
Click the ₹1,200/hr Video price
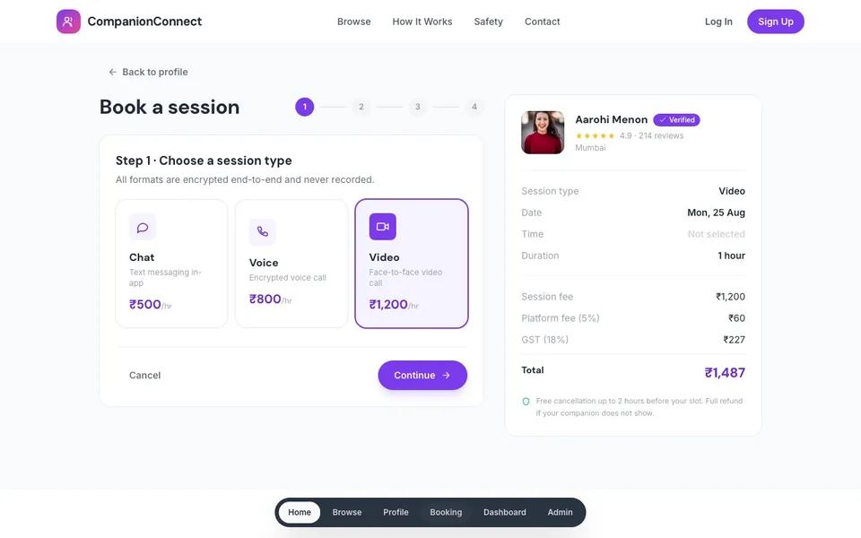pos(394,305)
